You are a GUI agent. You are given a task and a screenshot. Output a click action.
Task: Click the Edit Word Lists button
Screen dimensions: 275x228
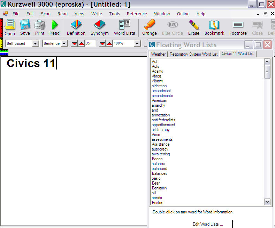click(x=208, y=224)
